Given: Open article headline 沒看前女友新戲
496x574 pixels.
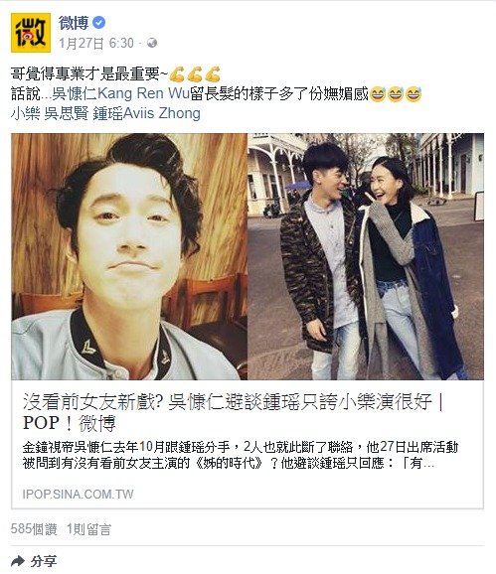Looking at the screenshot, I should click(x=234, y=412).
